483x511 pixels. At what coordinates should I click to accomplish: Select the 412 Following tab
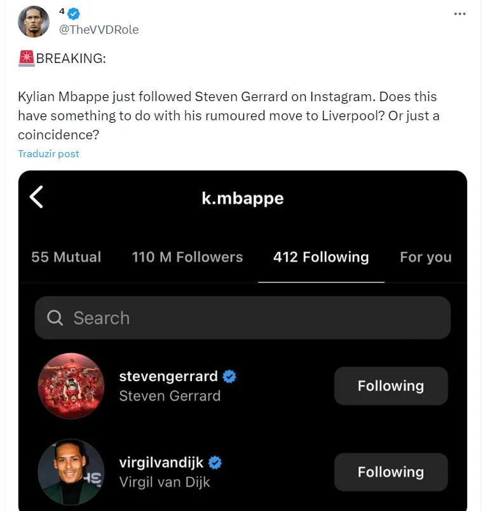(321, 257)
